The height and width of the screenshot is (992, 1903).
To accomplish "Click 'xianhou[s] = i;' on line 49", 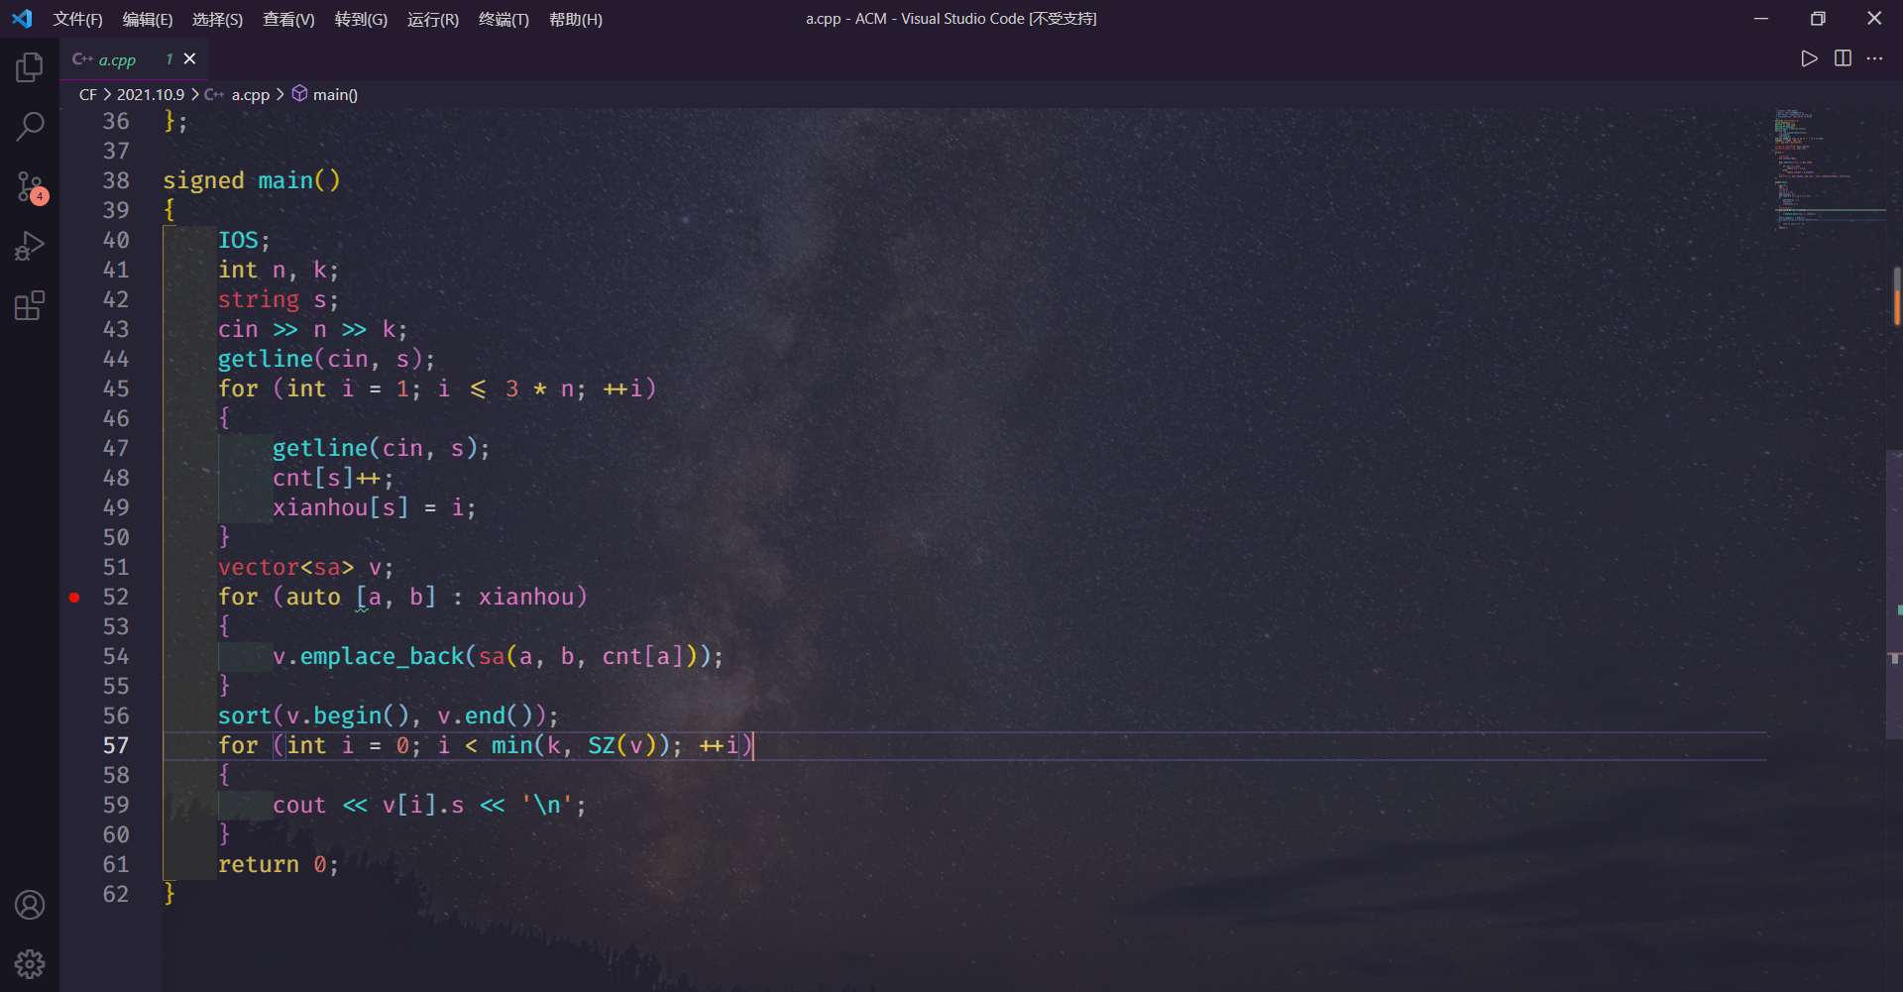I will point(374,507).
